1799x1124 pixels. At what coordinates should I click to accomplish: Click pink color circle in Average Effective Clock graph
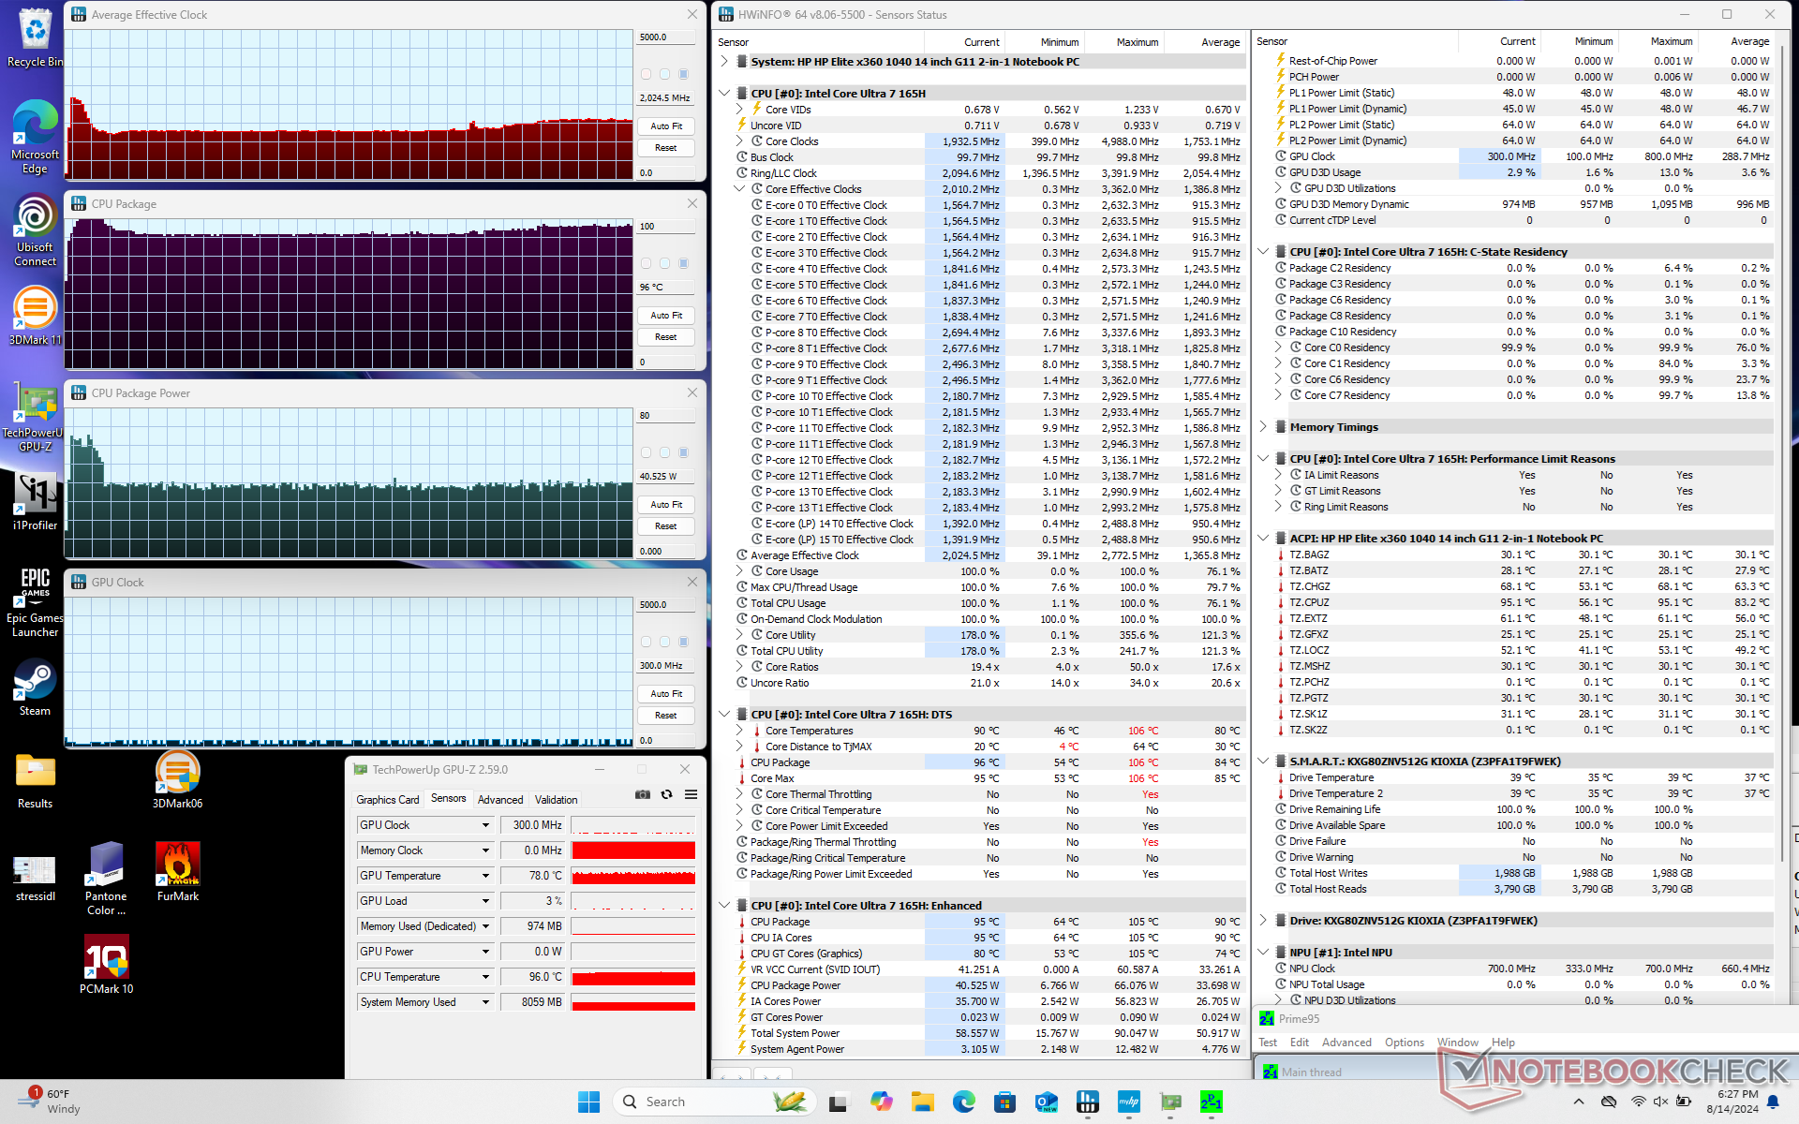click(x=646, y=74)
